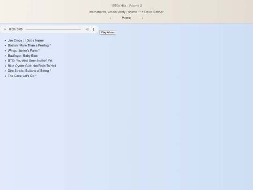253x190 pixels.
Task: Open the audio player's three-dot options menu
Action: (x=94, y=29)
